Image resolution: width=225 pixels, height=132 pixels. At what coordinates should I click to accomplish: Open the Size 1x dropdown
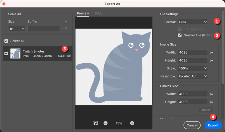(x=17, y=29)
